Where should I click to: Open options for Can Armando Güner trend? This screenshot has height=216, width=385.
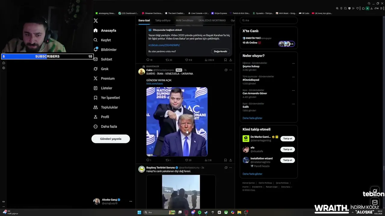click(x=294, y=91)
